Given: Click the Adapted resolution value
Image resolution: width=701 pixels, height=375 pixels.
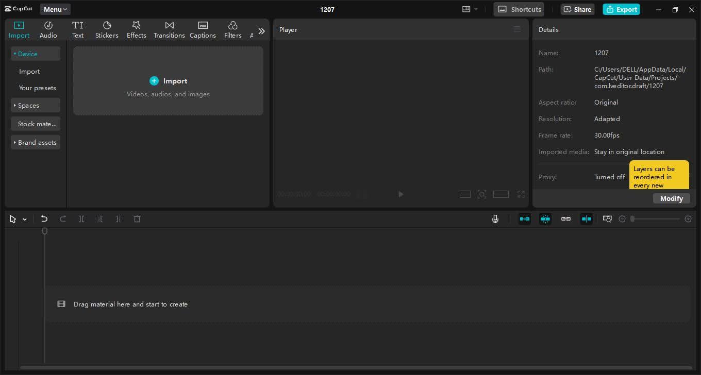Looking at the screenshot, I should click(607, 119).
